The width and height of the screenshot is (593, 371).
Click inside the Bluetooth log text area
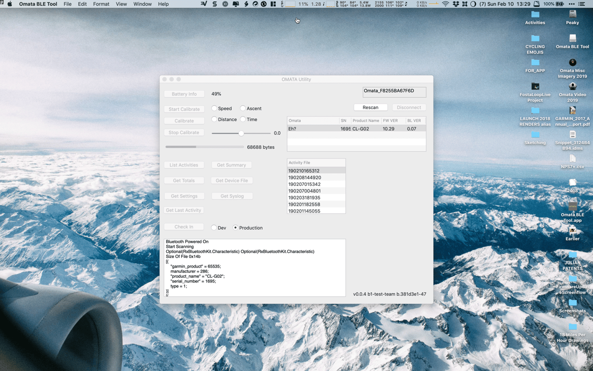[255, 268]
